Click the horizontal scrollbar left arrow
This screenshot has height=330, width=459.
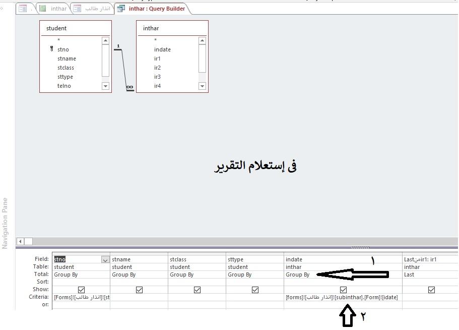(x=20, y=242)
